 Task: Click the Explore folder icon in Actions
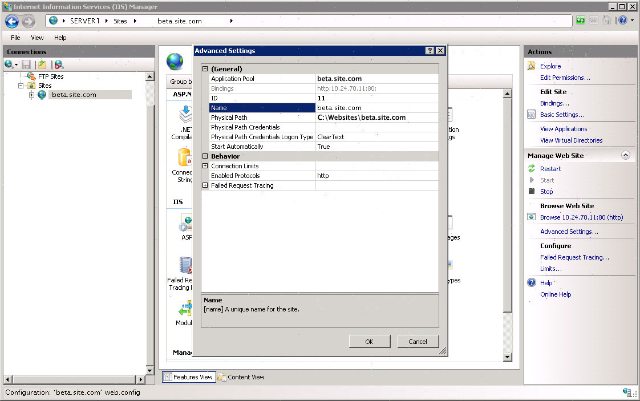point(531,66)
